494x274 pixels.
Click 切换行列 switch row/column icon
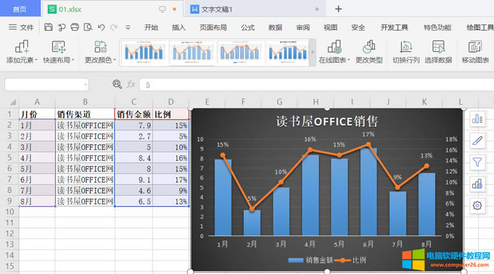406,47
